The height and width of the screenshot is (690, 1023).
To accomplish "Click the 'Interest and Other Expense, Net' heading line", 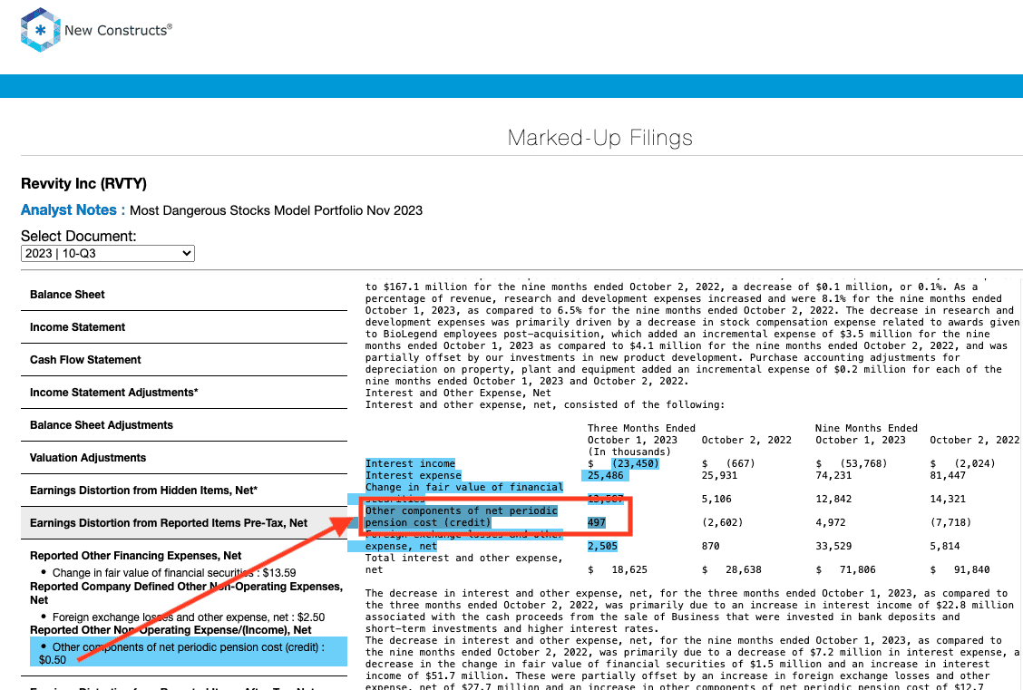I will tap(458, 394).
